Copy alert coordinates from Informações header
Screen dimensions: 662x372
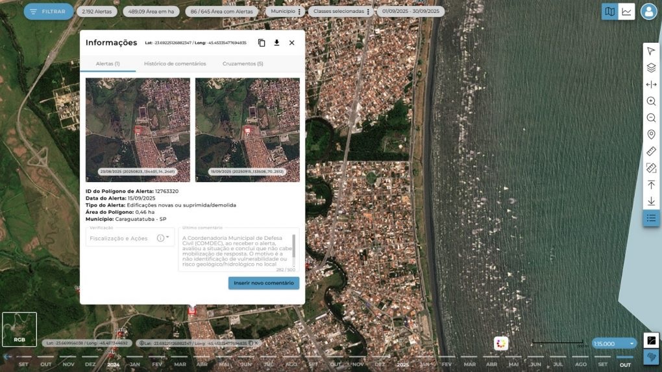pos(262,43)
